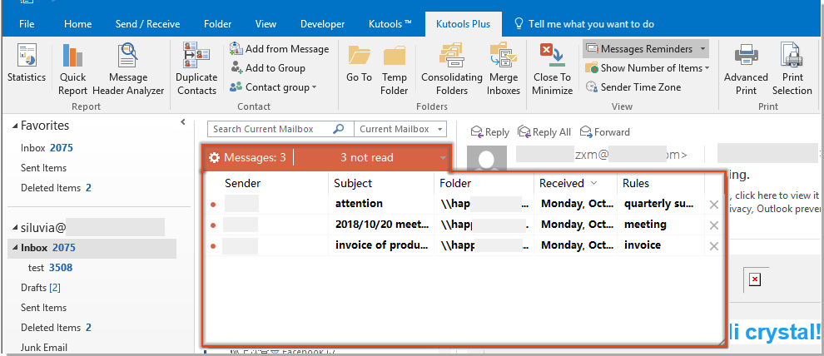Viewport: 824px width, 356px height.
Task: Open the Contact group dropdown
Action: [x=275, y=87]
